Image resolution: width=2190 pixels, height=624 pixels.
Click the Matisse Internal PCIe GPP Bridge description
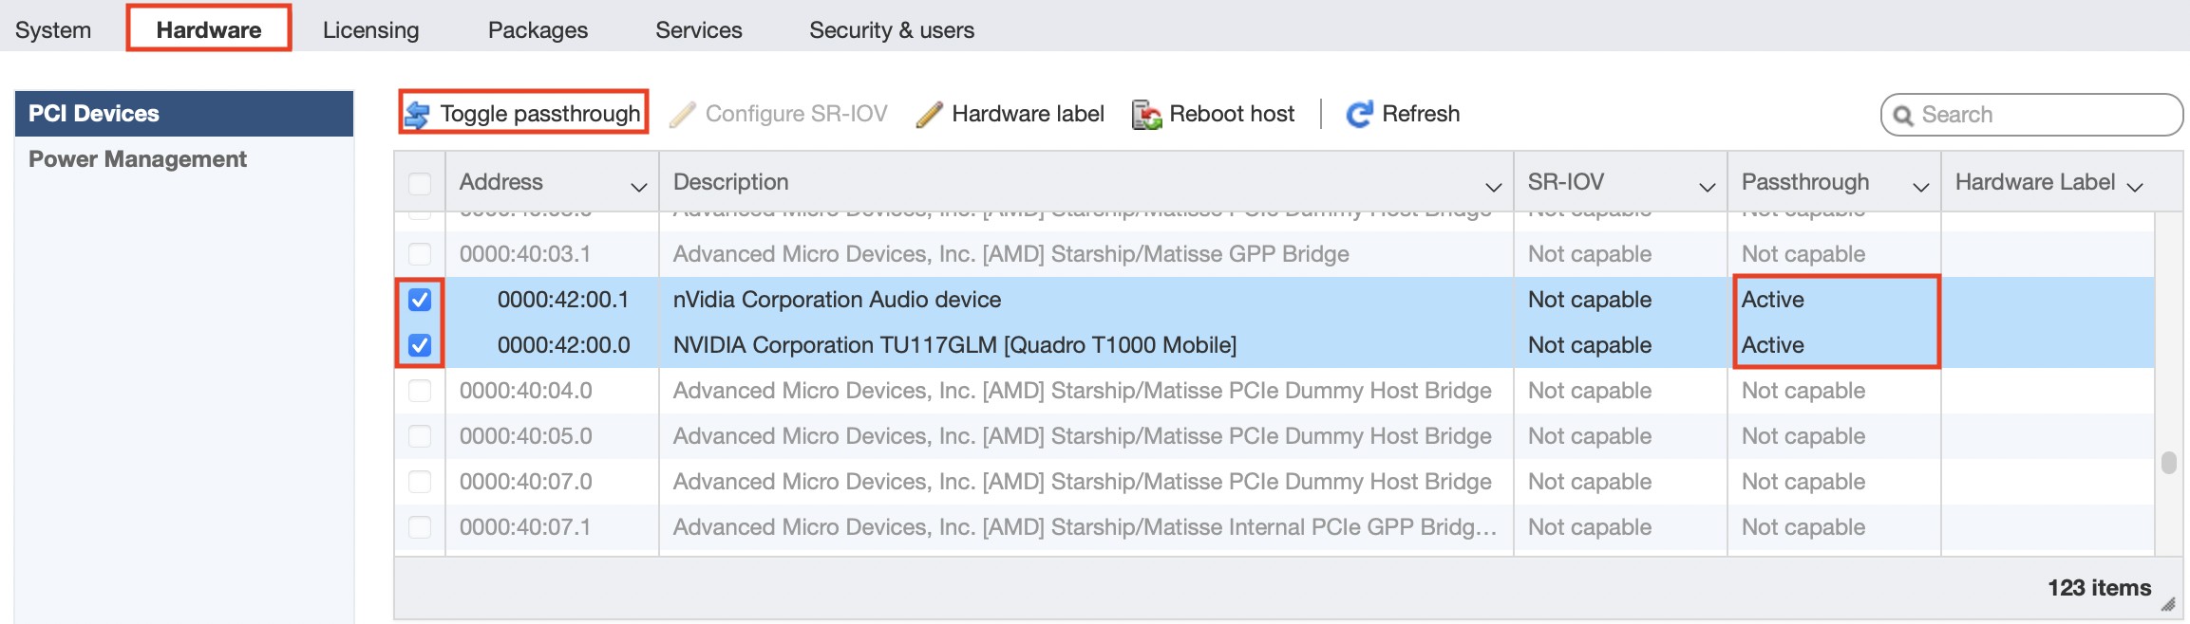point(1086,527)
